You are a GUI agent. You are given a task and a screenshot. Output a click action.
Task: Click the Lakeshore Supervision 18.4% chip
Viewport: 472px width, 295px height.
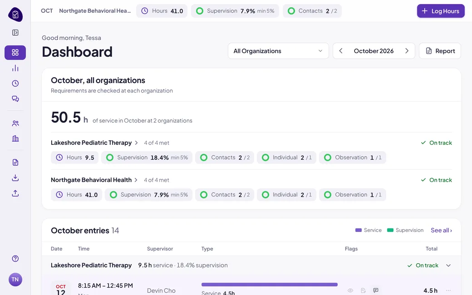pos(147,157)
